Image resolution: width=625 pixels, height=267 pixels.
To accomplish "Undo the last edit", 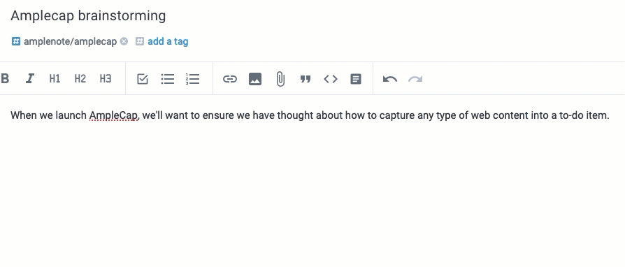I will 390,79.
